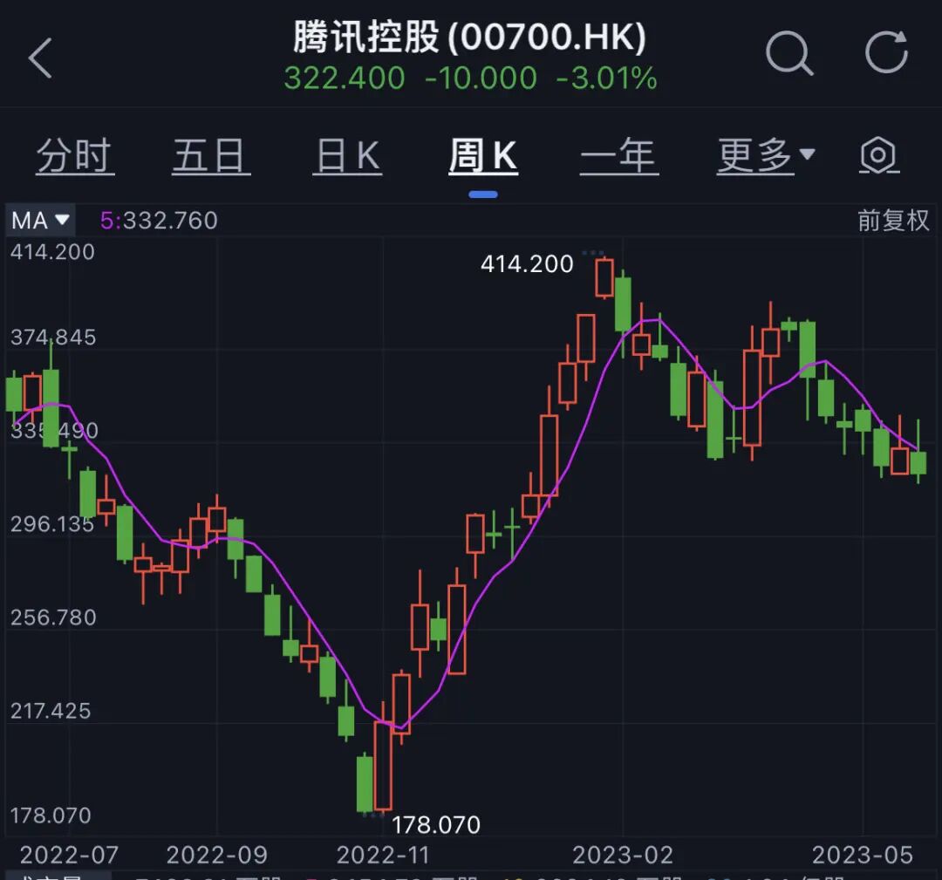Tap the stock title 腾讯控股 (00700.HK)
942x880 pixels.
pyautogui.click(x=469, y=37)
